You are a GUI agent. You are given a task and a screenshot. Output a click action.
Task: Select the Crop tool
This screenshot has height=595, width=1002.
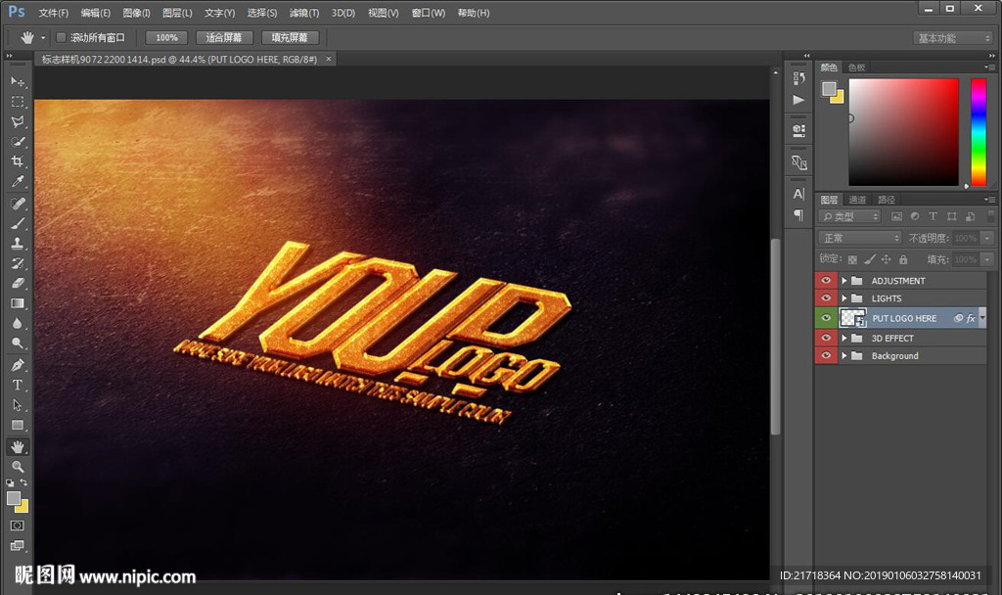click(18, 161)
